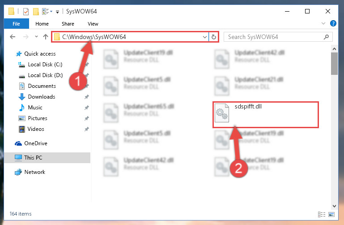Unpin Downloads from Quick access
Viewport: 344px width, 225px height.
(87, 97)
